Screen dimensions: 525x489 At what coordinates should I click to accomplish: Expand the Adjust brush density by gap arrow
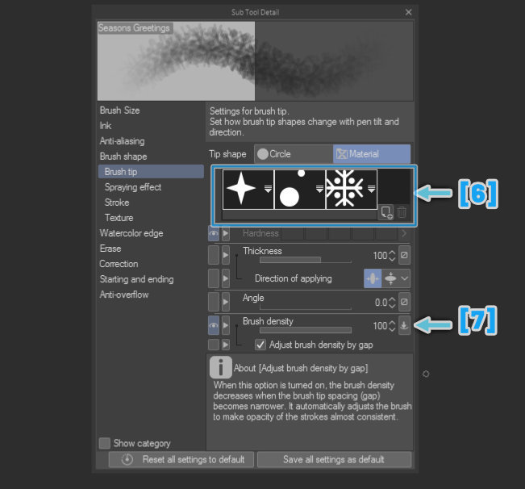coord(226,345)
